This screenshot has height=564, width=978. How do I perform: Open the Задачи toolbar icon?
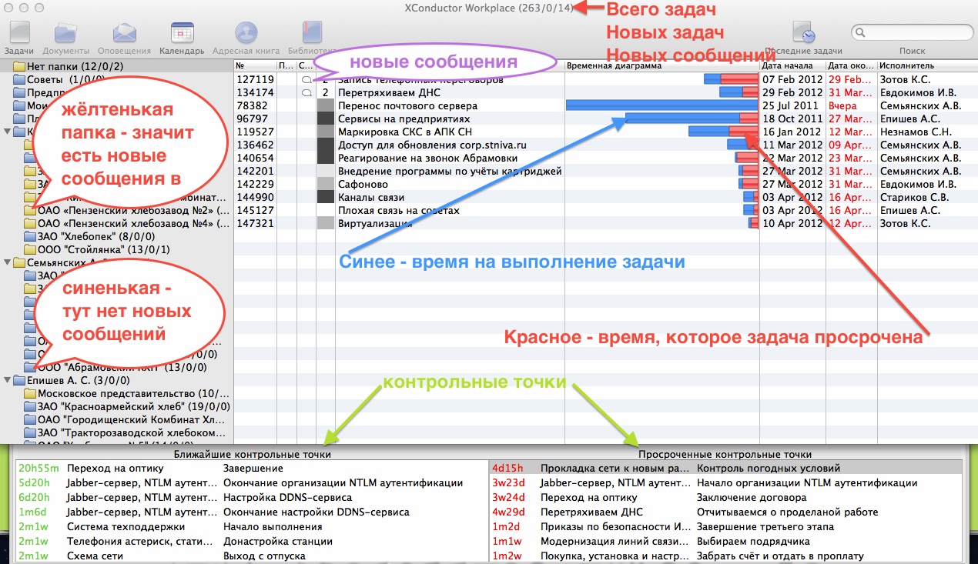[x=18, y=35]
